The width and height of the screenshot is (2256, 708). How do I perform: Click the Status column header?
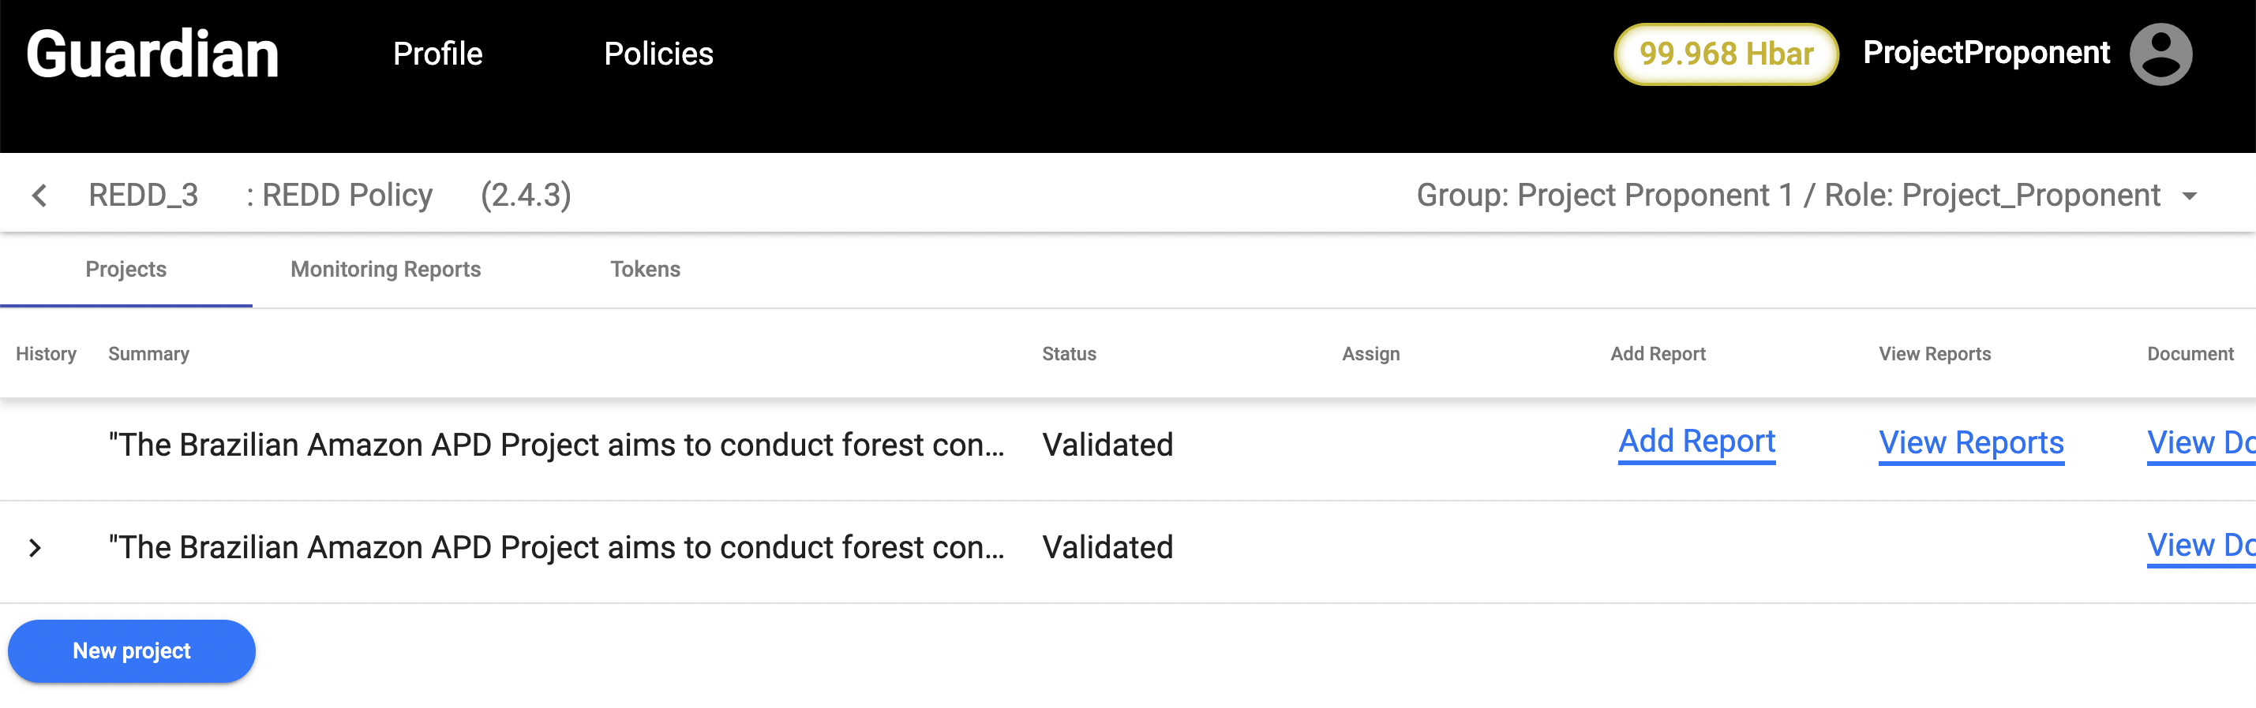point(1069,355)
